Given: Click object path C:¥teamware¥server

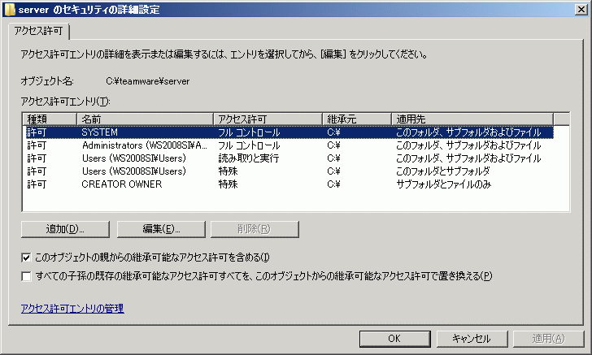Looking at the screenshot, I should 148,81.
